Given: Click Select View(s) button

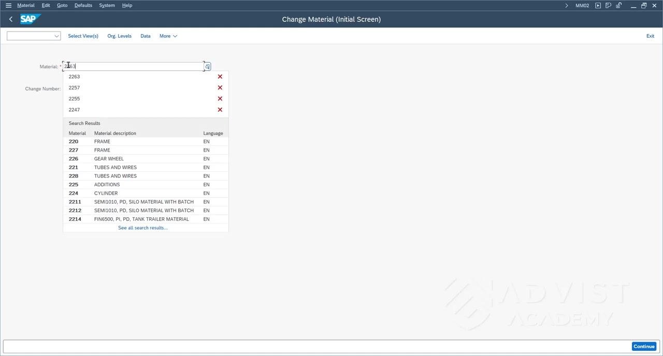Looking at the screenshot, I should pos(83,36).
